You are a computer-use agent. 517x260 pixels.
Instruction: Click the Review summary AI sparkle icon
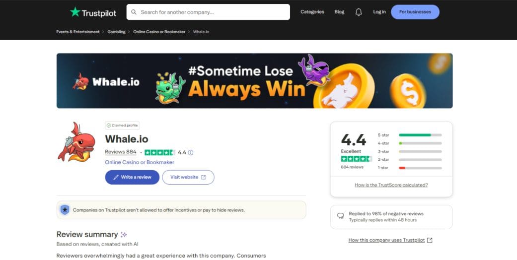click(124, 235)
